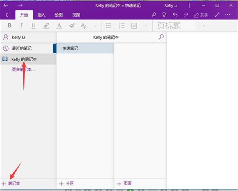Switch to the 插入 tab
The image size is (238, 191).
(41, 15)
